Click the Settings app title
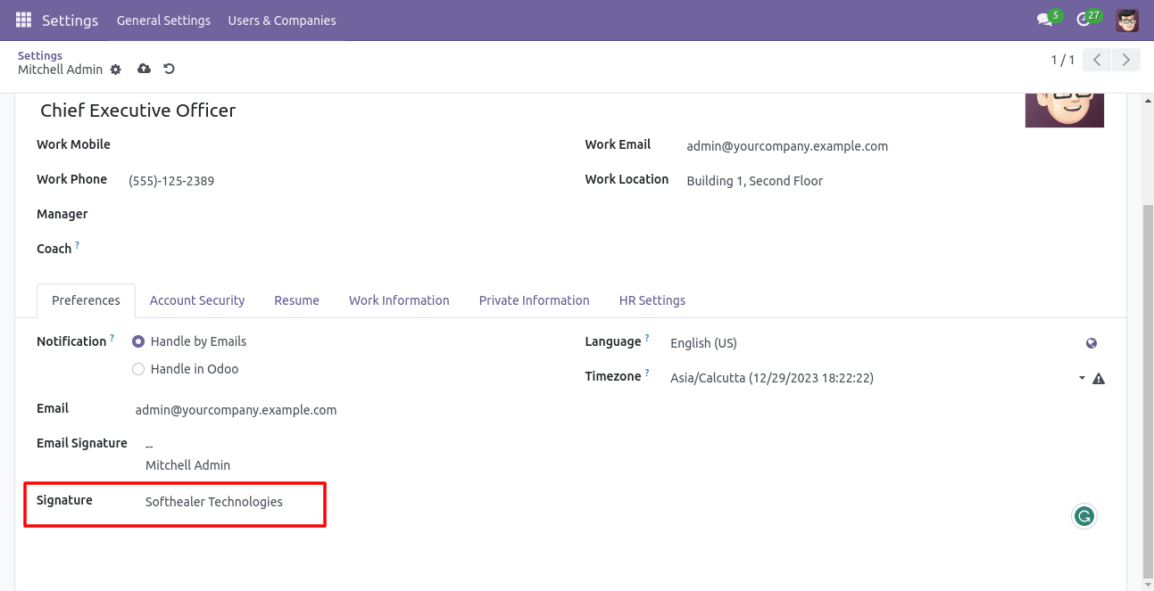The image size is (1154, 591). coord(70,20)
